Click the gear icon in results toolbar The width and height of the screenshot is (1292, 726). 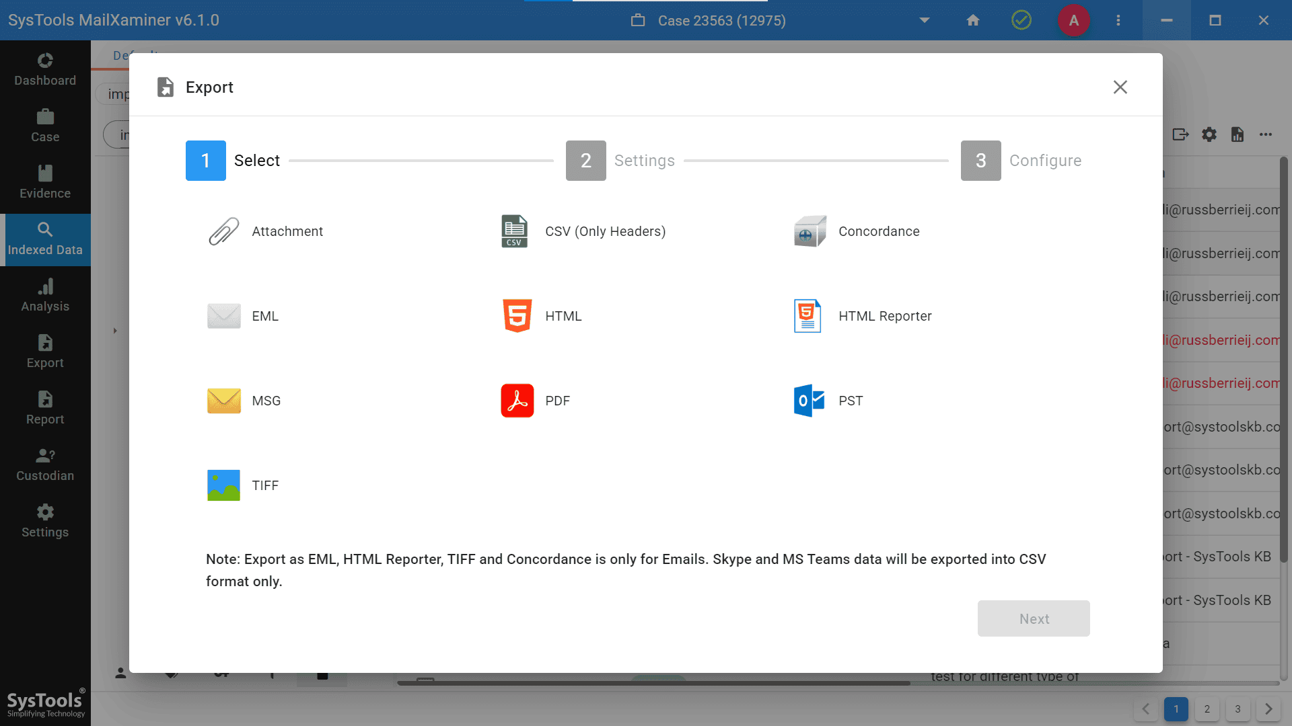tap(1209, 134)
